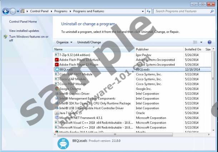Select the Google Chrome icon in list
This screenshot has width=218, height=152.
[x=57, y=89]
